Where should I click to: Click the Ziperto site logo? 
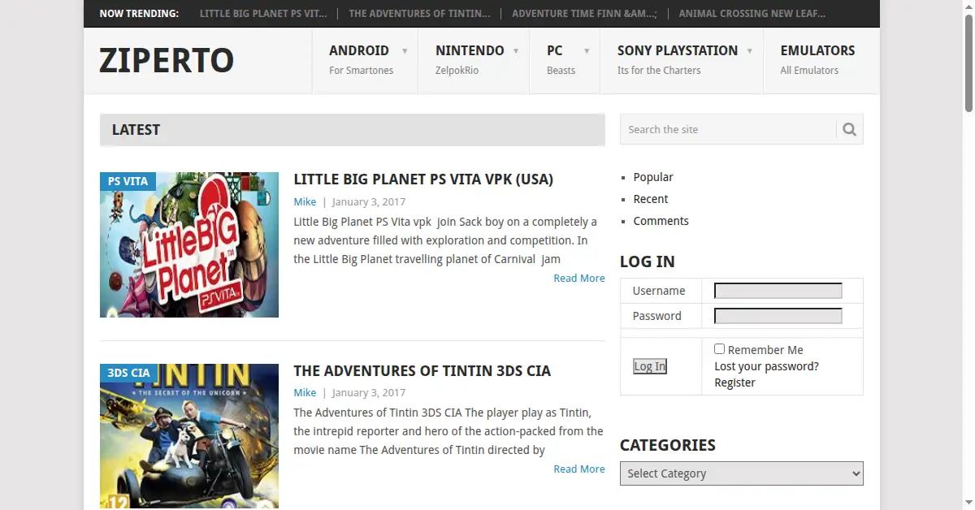(x=167, y=61)
